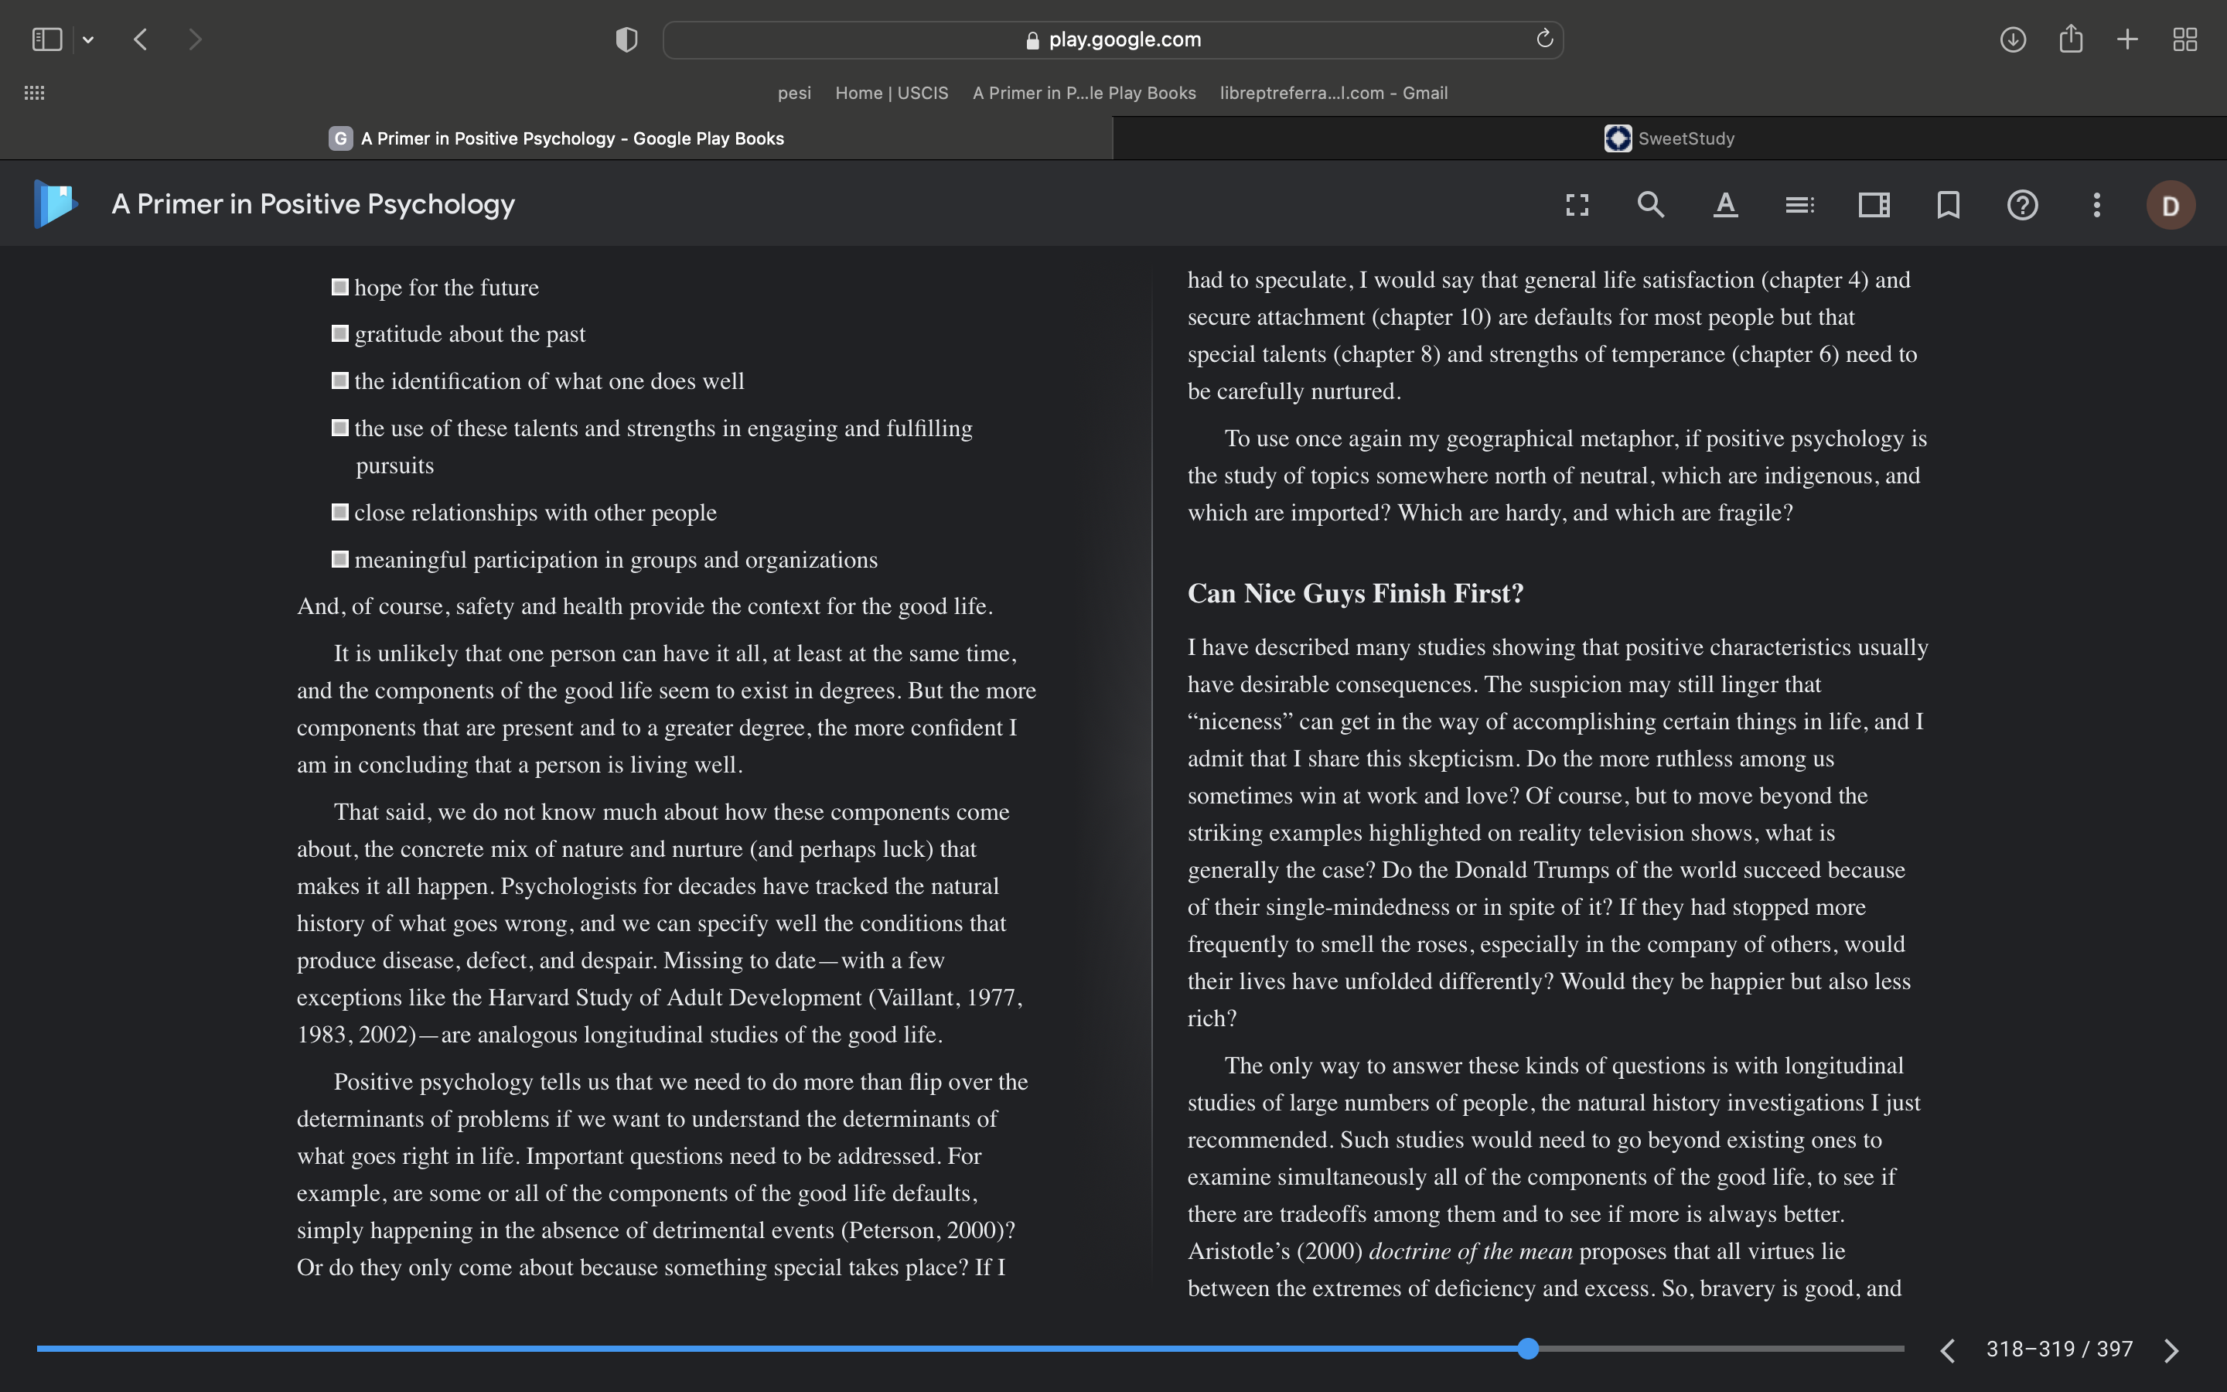2227x1392 pixels.
Task: Click the play.google.com address bar
Action: pyautogui.click(x=1113, y=39)
